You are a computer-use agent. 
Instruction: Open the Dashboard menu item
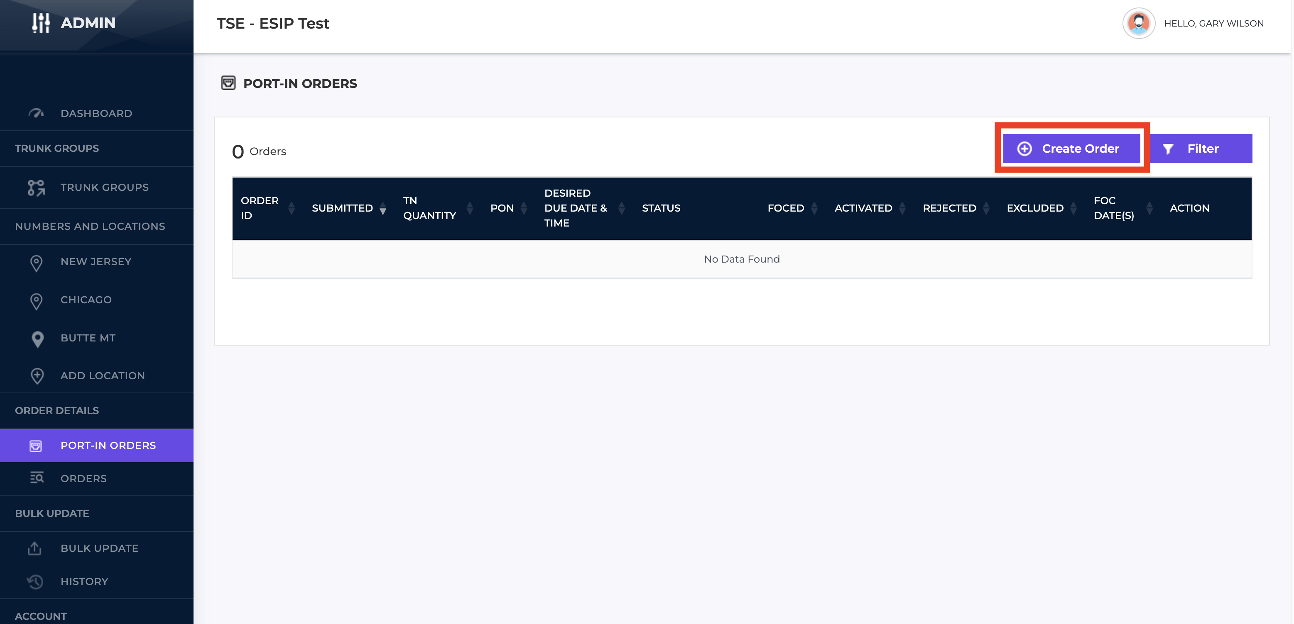pyautogui.click(x=96, y=113)
